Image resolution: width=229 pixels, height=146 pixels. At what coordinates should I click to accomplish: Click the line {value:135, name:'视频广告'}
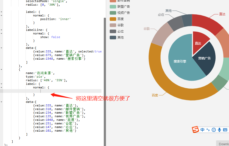[59, 116]
